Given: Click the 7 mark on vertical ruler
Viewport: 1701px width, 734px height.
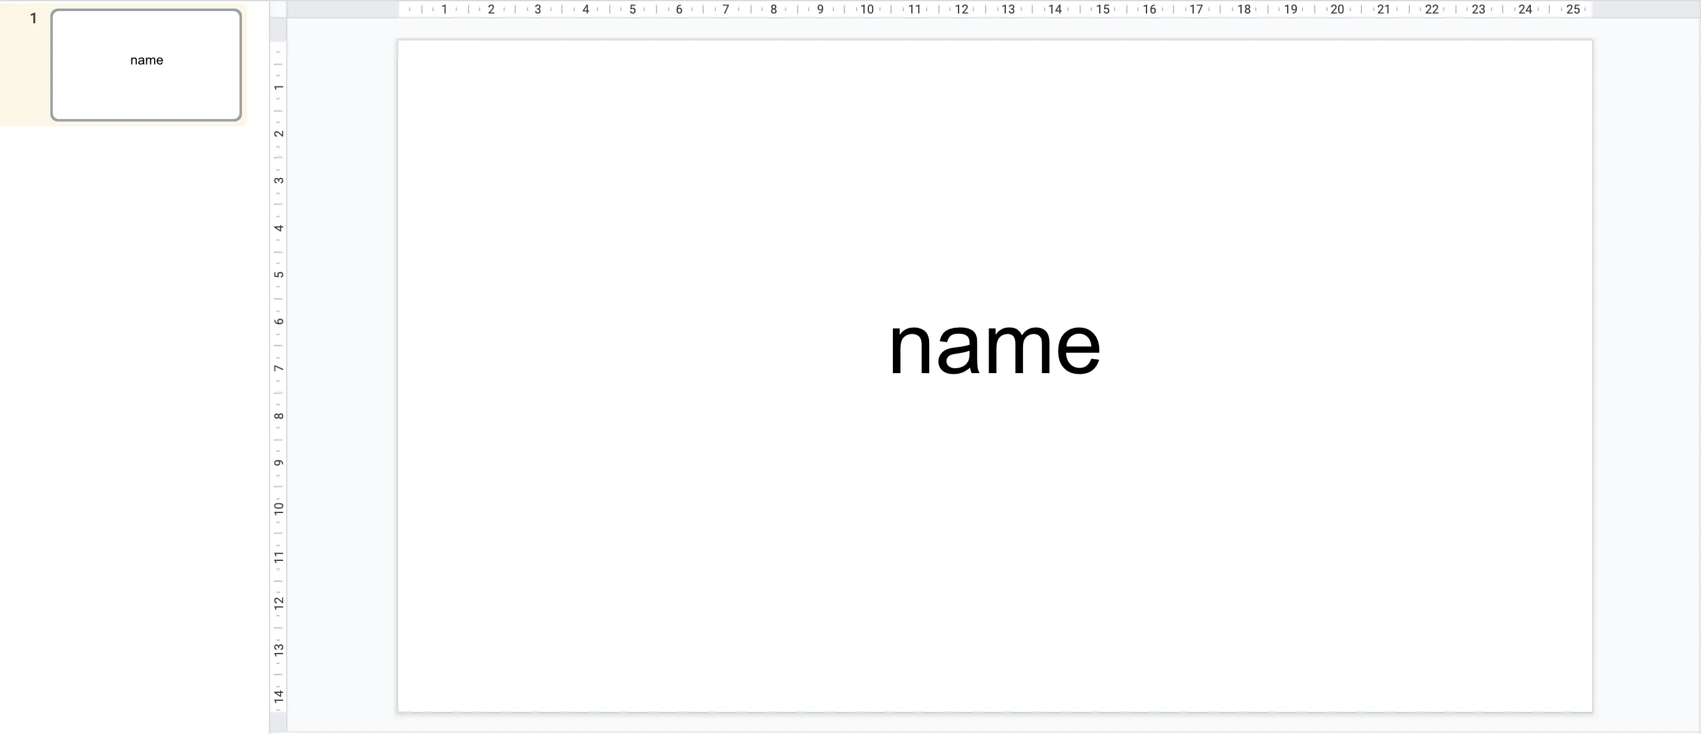Looking at the screenshot, I should coord(279,368).
